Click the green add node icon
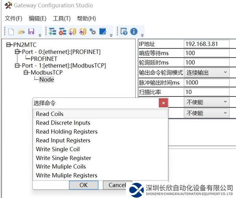The height and width of the screenshot is (198, 236). click(52, 31)
